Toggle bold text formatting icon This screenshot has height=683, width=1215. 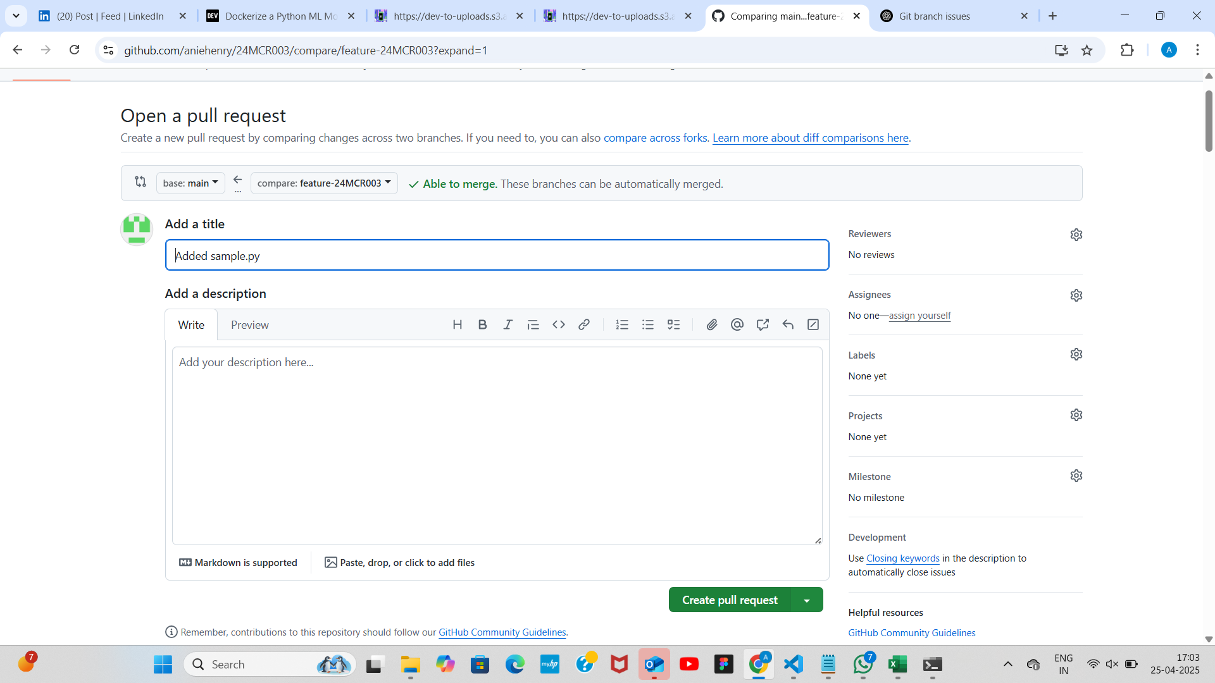tap(482, 324)
